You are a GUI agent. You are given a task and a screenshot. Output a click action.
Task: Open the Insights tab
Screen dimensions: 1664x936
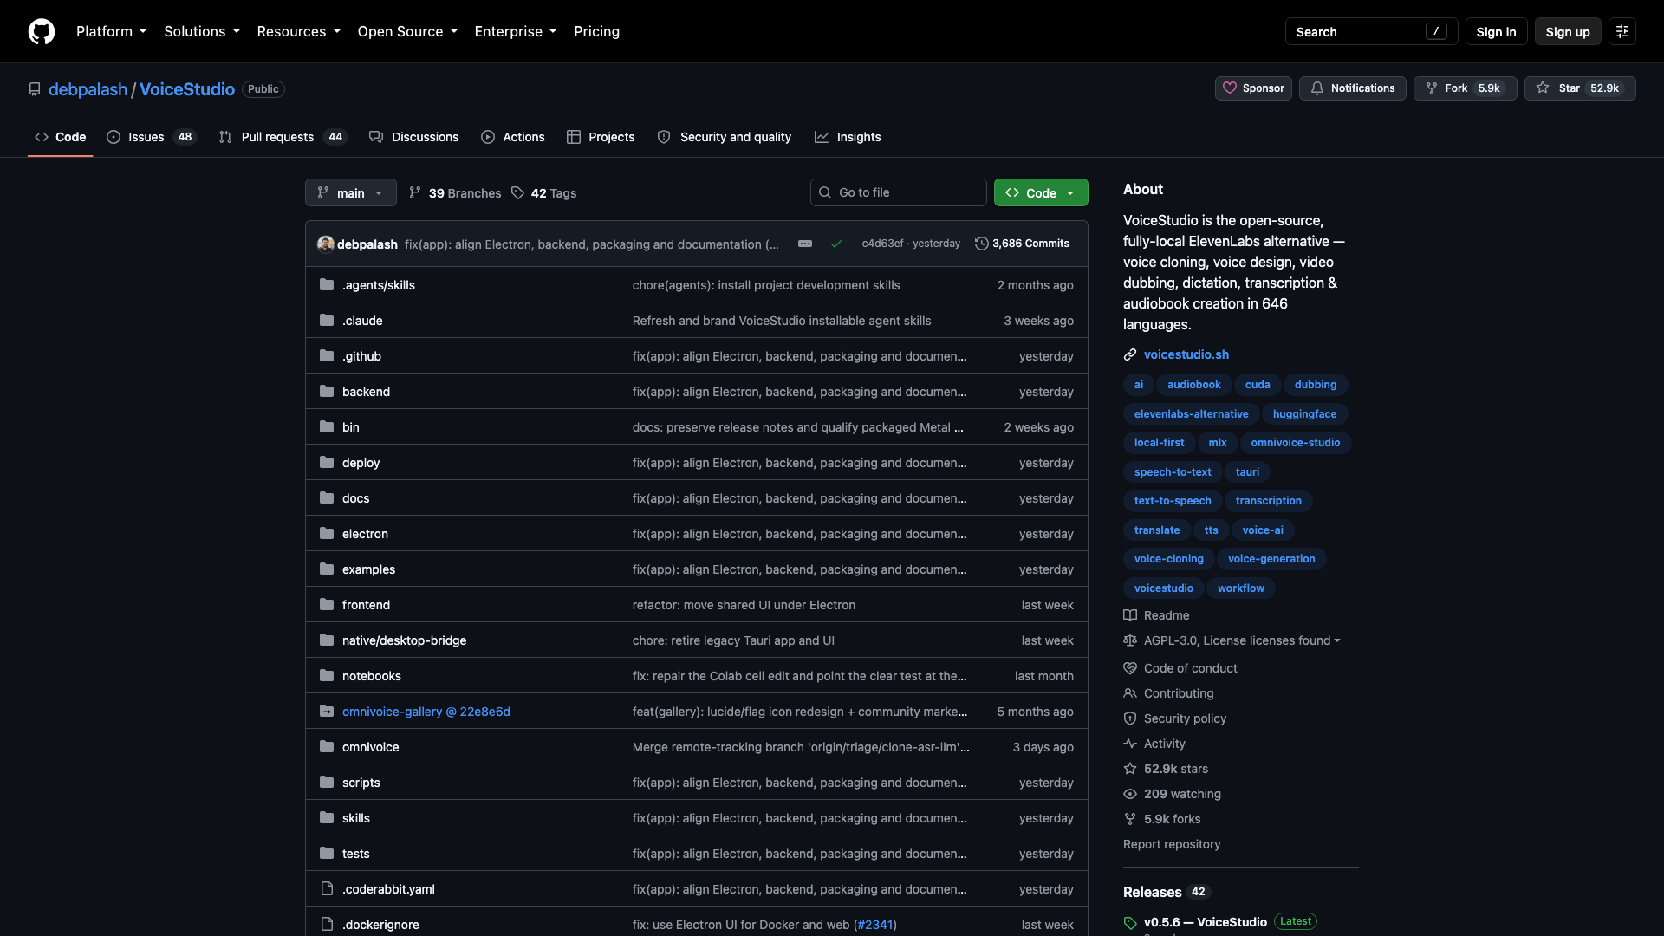point(848,137)
